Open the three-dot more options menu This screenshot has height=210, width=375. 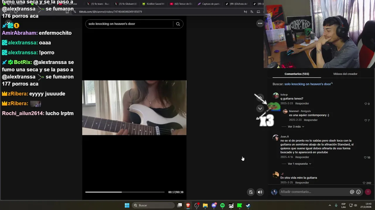click(x=260, y=24)
